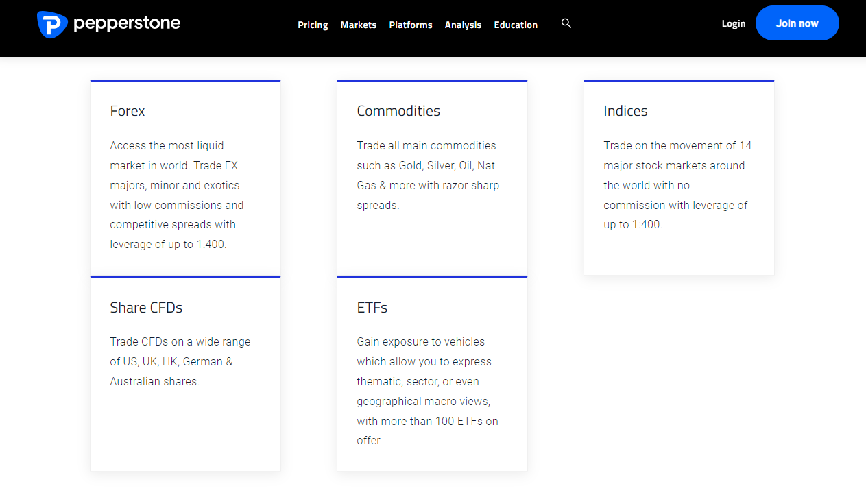
Task: Open the Commodities card
Action: [x=432, y=177]
